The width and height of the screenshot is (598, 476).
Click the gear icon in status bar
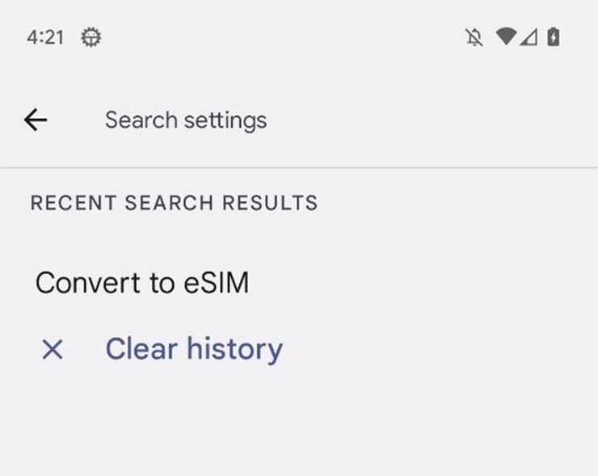pos(91,37)
